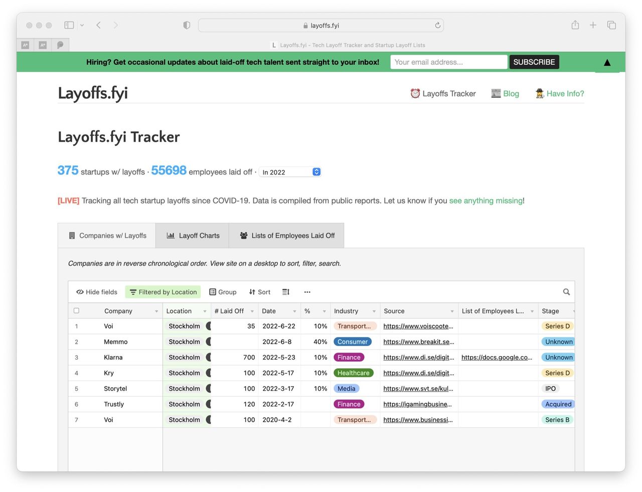Check the select-all checkbox in the header row
The width and height of the screenshot is (642, 492).
coord(76,310)
